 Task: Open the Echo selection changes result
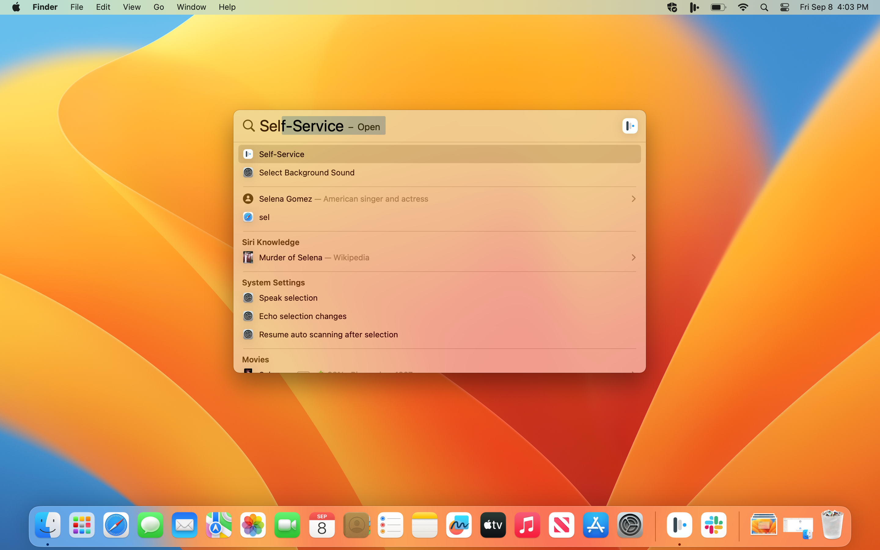pyautogui.click(x=439, y=316)
